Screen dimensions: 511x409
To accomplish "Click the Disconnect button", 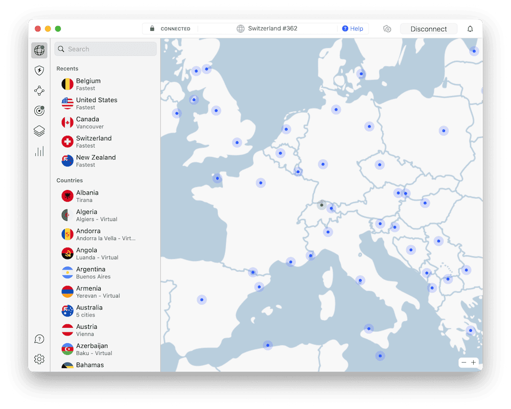I will (x=429, y=29).
